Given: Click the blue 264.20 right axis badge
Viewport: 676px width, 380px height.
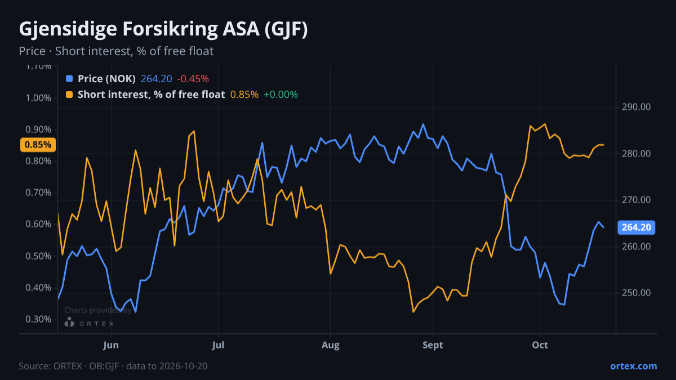Looking at the screenshot, I should [637, 227].
